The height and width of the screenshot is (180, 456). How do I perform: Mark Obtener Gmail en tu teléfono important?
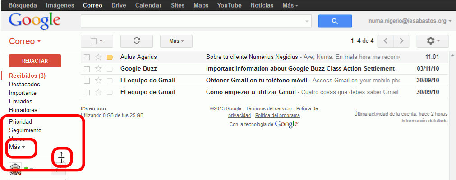[x=110, y=81]
